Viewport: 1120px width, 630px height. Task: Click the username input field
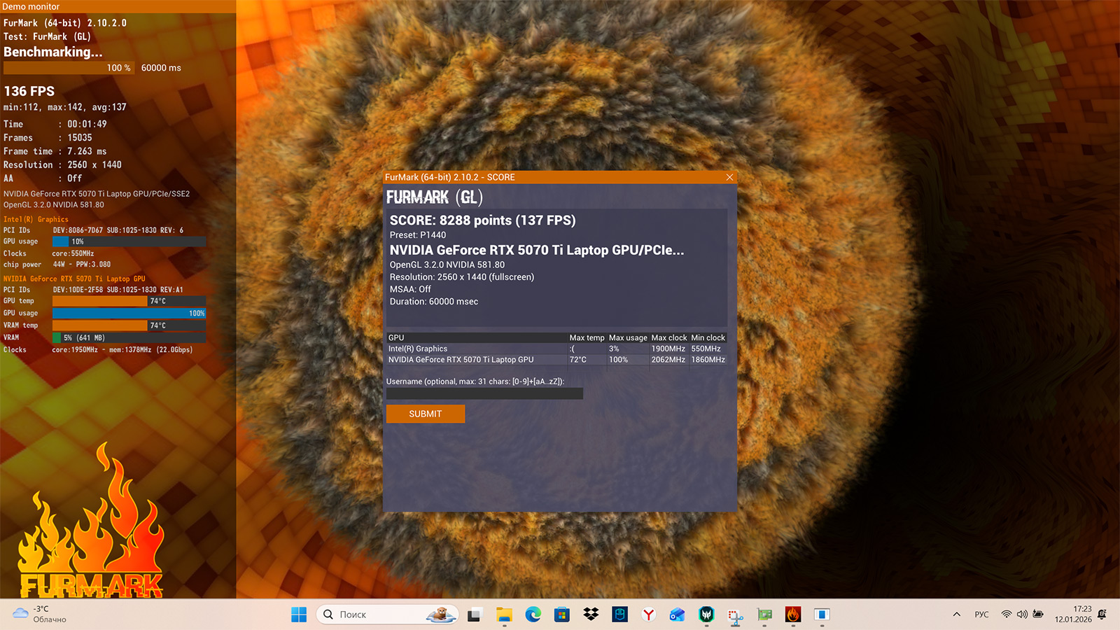(x=484, y=394)
